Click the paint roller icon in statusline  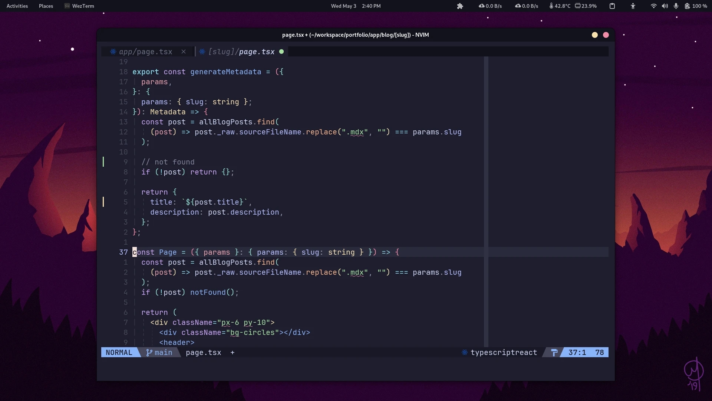[x=554, y=352]
